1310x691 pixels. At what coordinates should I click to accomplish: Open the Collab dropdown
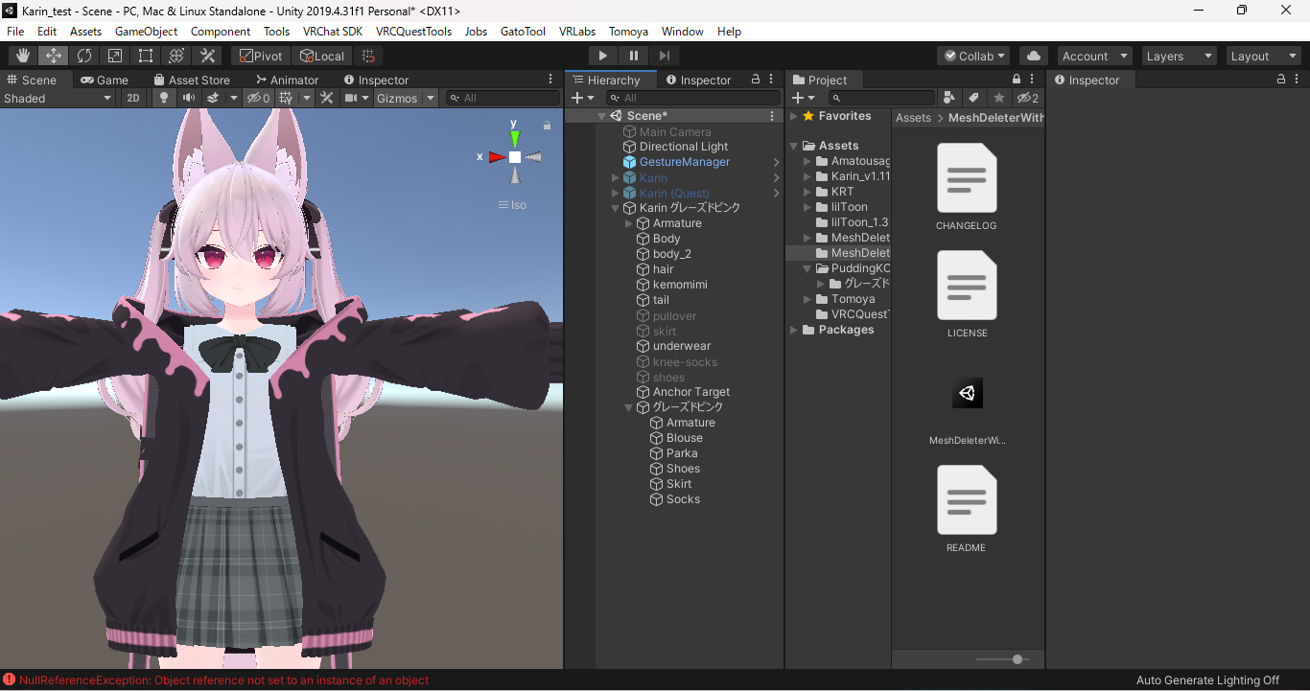[973, 56]
